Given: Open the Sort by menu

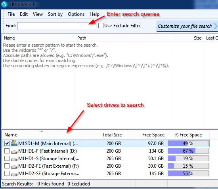Looking at the screenshot, I should coord(55,14).
